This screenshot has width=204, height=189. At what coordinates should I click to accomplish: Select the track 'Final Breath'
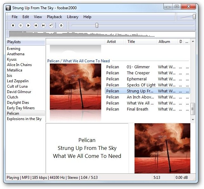coord(147,109)
